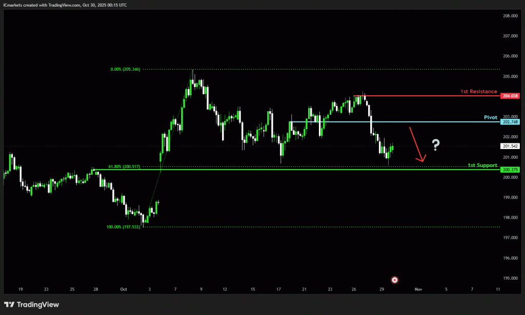Select the 61.80% (200.517) Fibonacci label

(x=124, y=166)
